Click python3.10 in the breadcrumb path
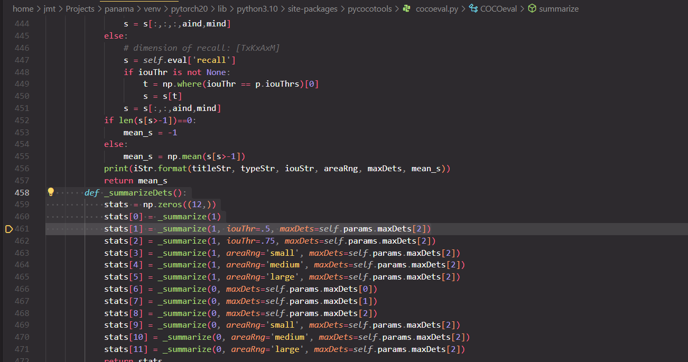 (x=257, y=9)
